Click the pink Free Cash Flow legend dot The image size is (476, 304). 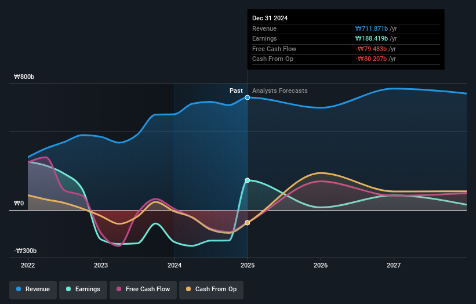(x=119, y=289)
